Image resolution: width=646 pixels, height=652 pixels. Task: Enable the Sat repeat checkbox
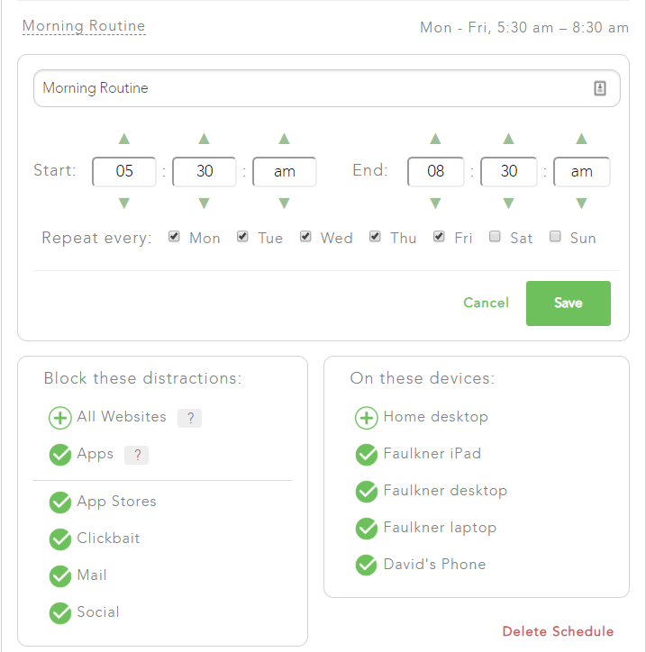[x=495, y=237]
